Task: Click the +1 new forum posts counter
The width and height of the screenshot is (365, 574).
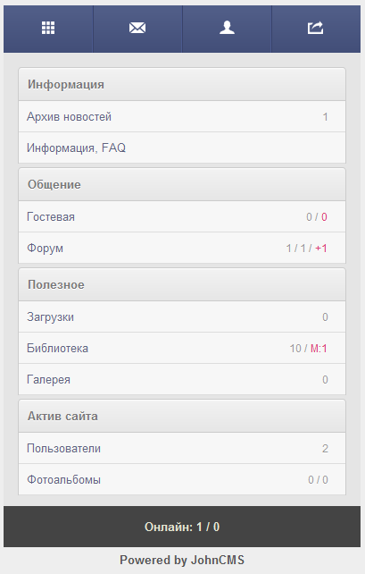Action: click(321, 249)
